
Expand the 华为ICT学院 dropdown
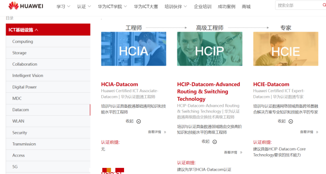pos(112,7)
